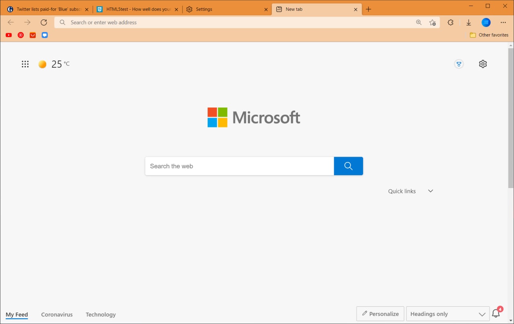Close the New tab tab

356,9
